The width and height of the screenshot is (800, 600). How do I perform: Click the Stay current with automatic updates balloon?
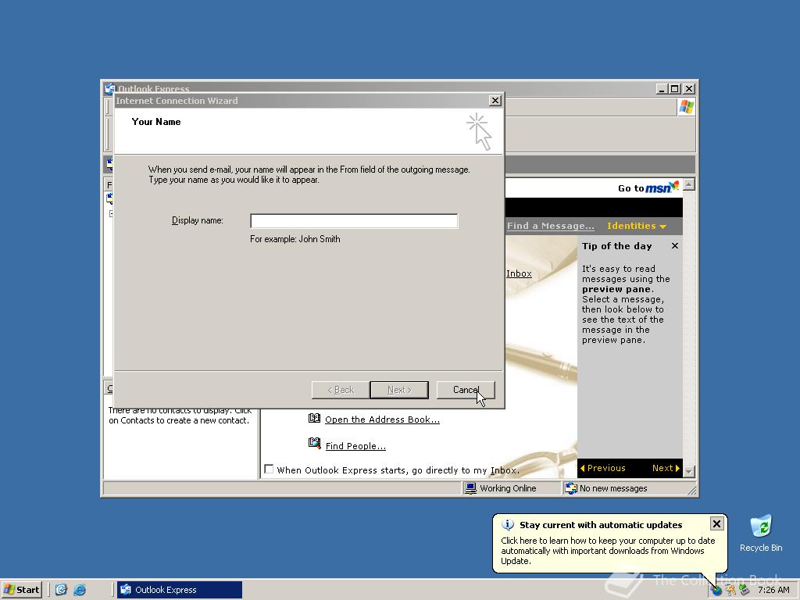click(609, 544)
